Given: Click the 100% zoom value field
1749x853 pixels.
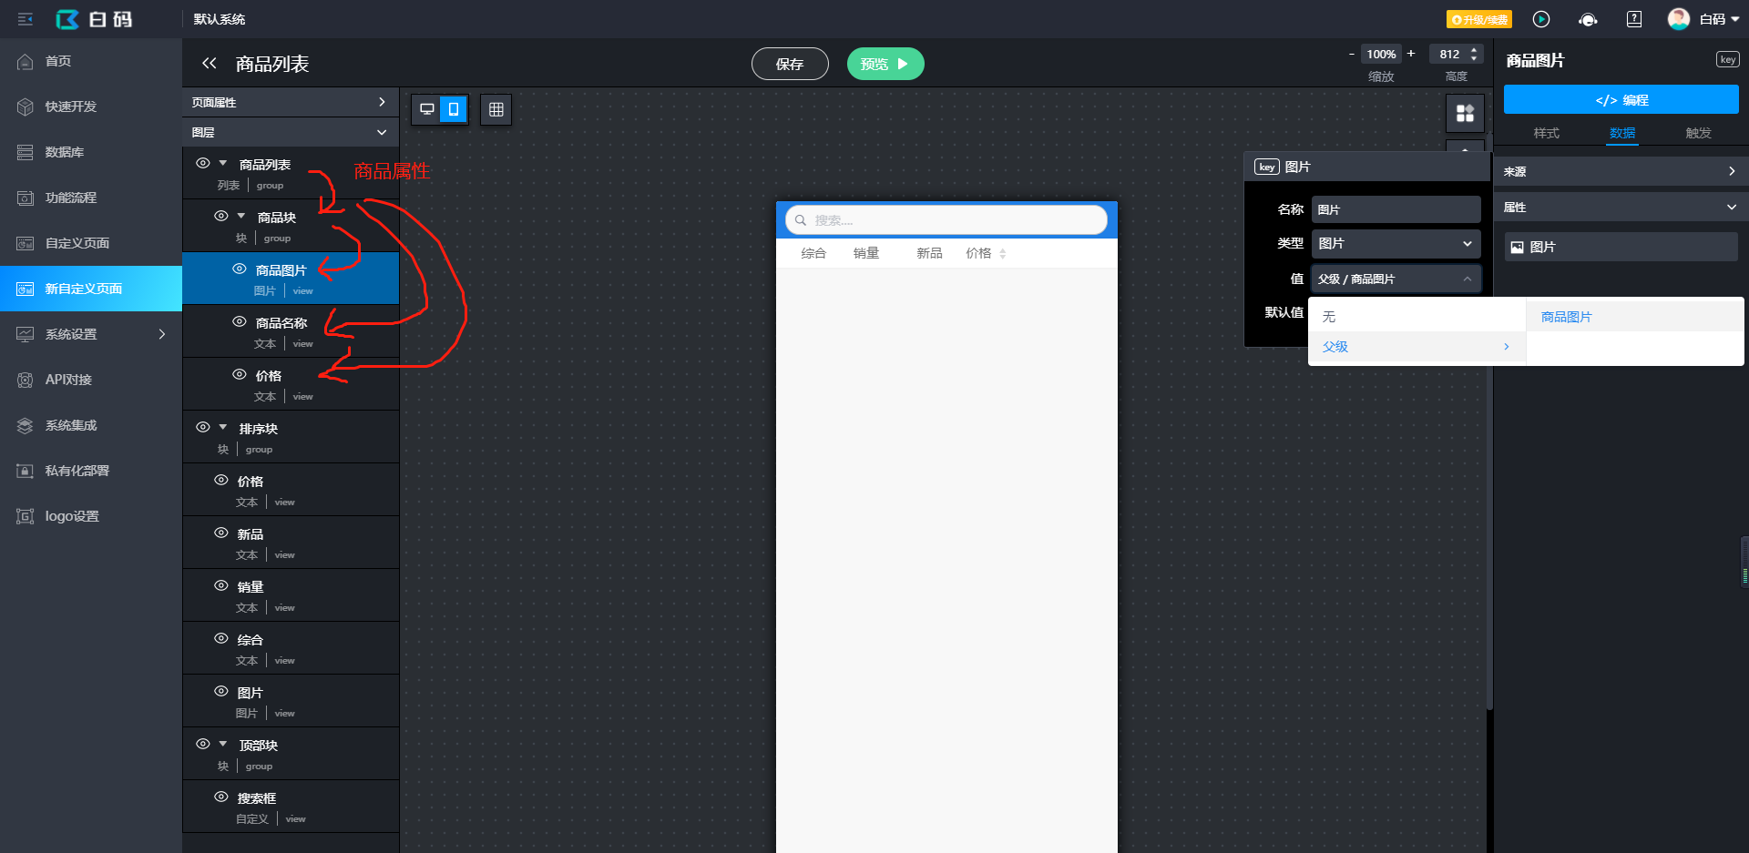Looking at the screenshot, I should click(1381, 54).
